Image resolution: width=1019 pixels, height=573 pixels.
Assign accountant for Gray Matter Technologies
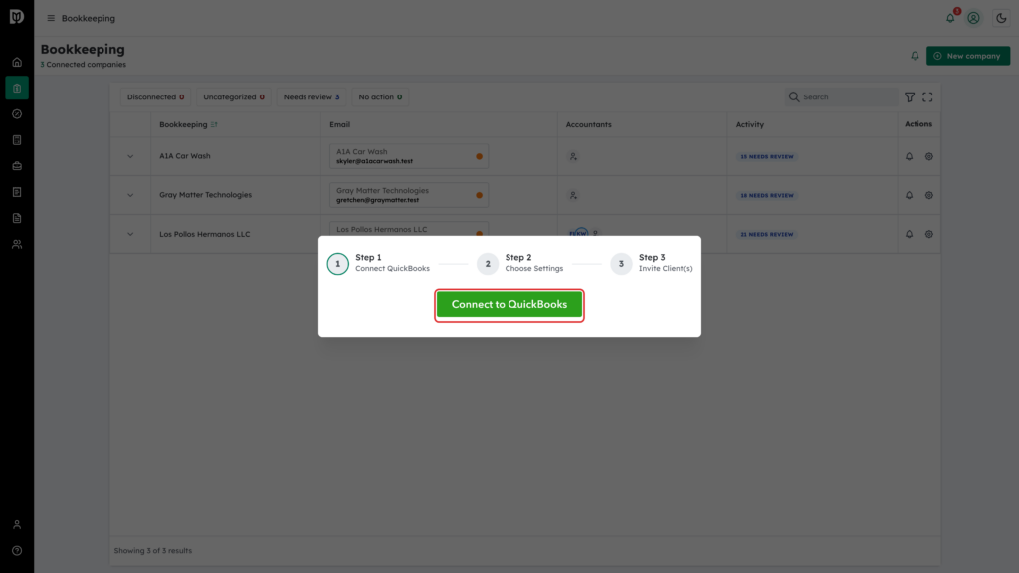click(573, 196)
